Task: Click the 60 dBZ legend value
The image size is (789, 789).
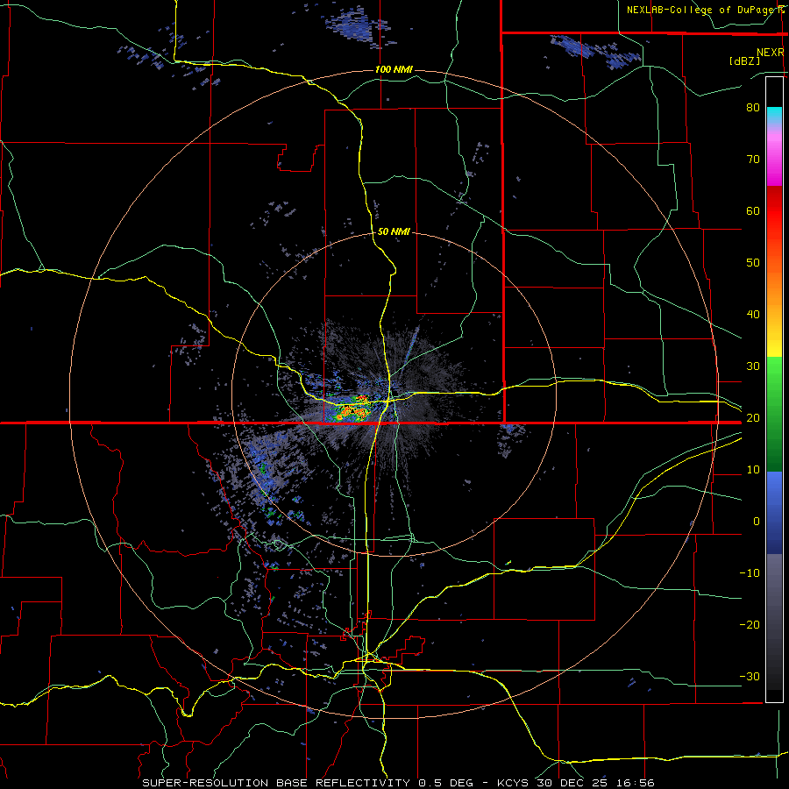Action: 753,210
